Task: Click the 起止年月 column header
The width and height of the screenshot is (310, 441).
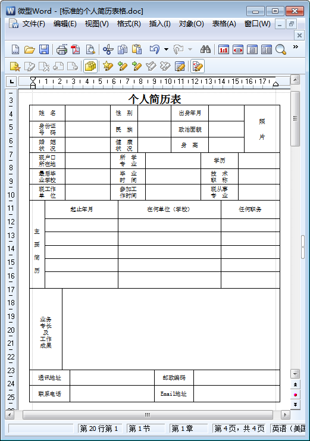Action: click(x=82, y=209)
